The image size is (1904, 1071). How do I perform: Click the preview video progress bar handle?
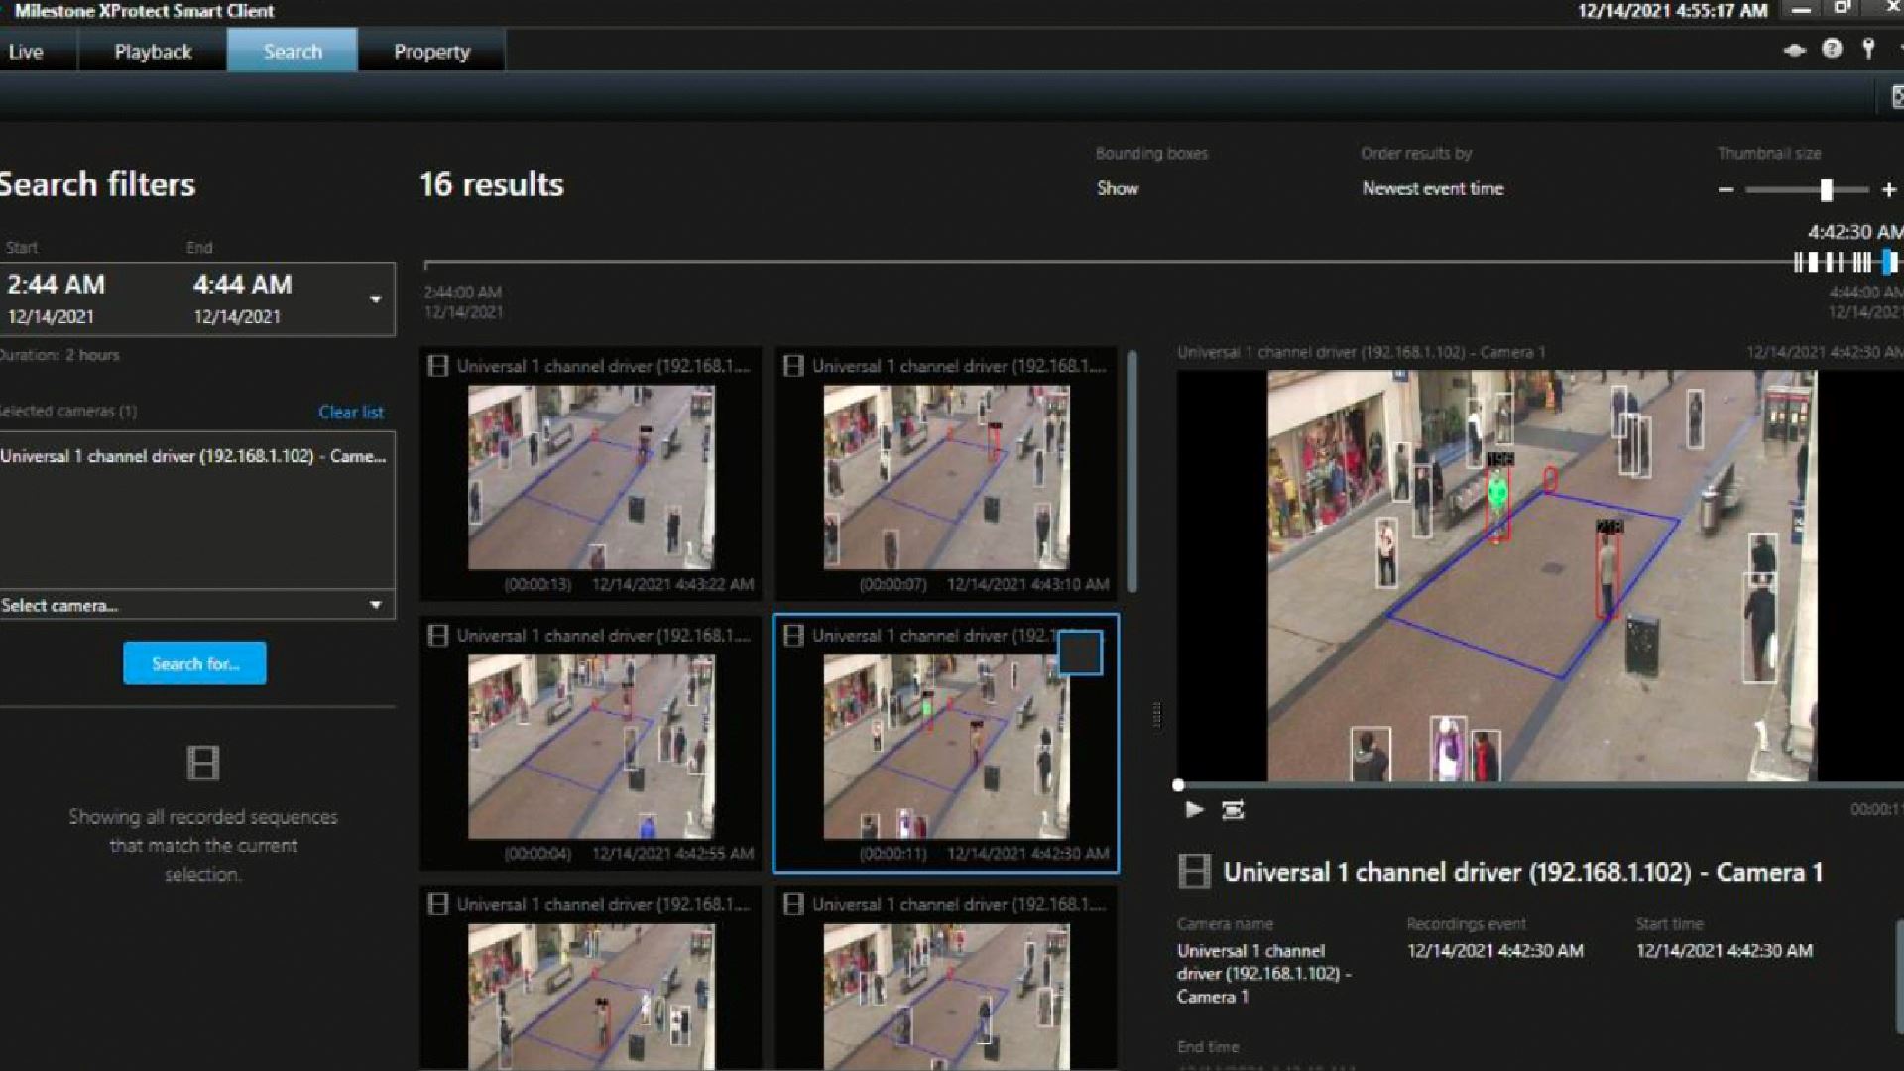pyautogui.click(x=1178, y=785)
